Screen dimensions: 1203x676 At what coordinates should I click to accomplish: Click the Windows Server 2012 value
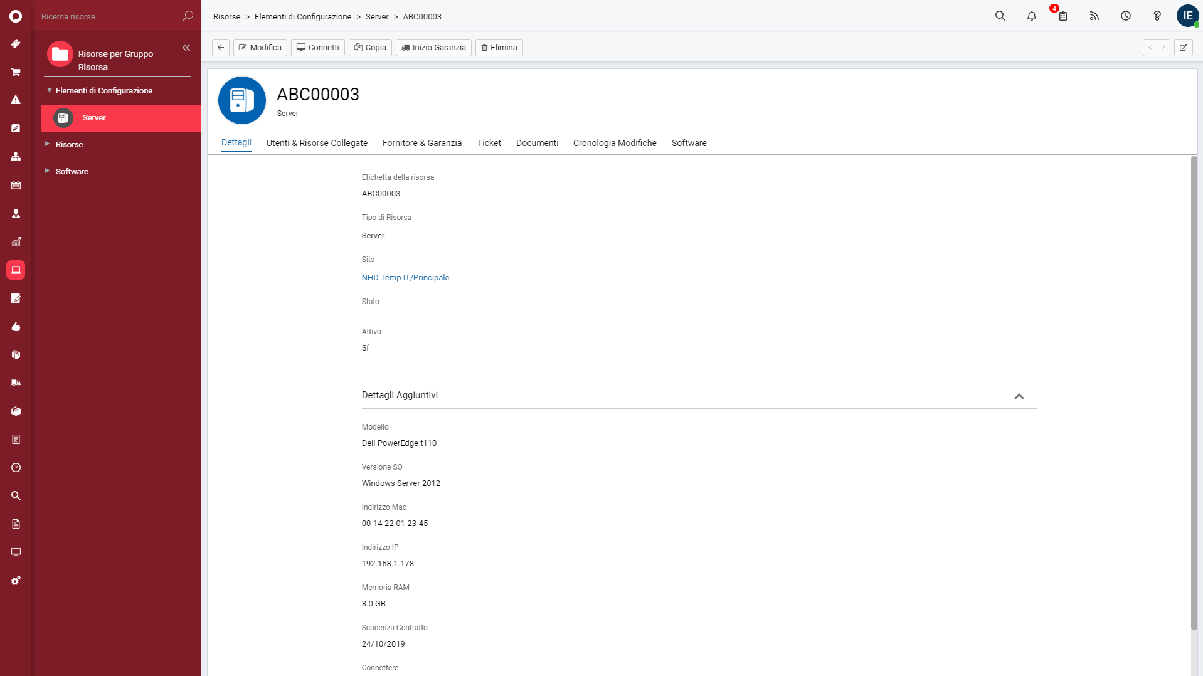point(401,483)
